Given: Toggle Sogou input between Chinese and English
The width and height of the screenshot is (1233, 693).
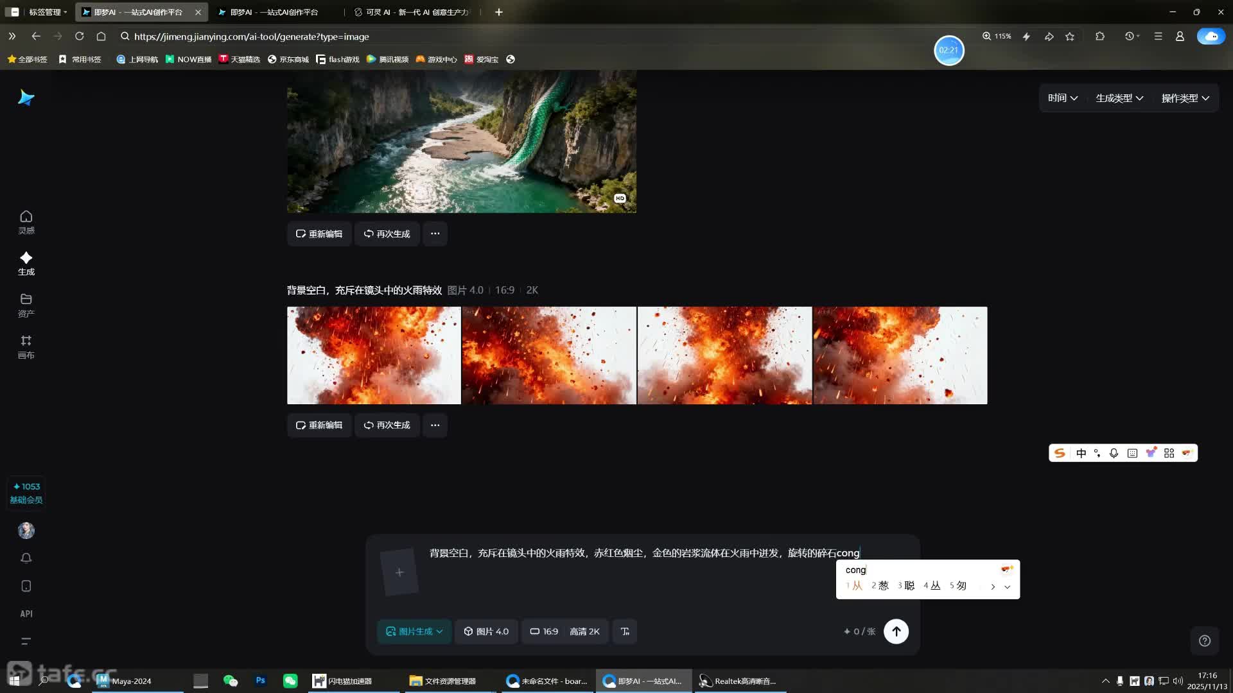Looking at the screenshot, I should tap(1081, 453).
